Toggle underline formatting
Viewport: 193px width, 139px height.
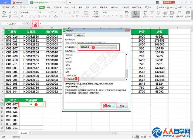(x=29, y=16)
